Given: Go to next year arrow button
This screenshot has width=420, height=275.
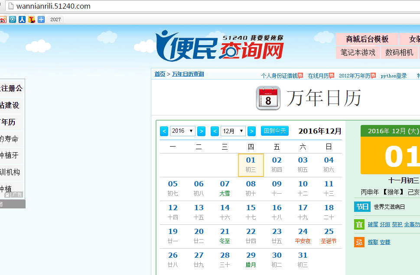Looking at the screenshot, I should coord(202,131).
